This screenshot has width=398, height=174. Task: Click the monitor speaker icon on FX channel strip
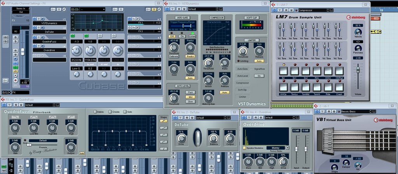point(16,75)
